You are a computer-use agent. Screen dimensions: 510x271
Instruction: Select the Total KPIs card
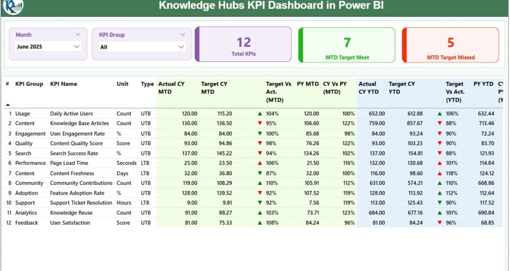244,44
